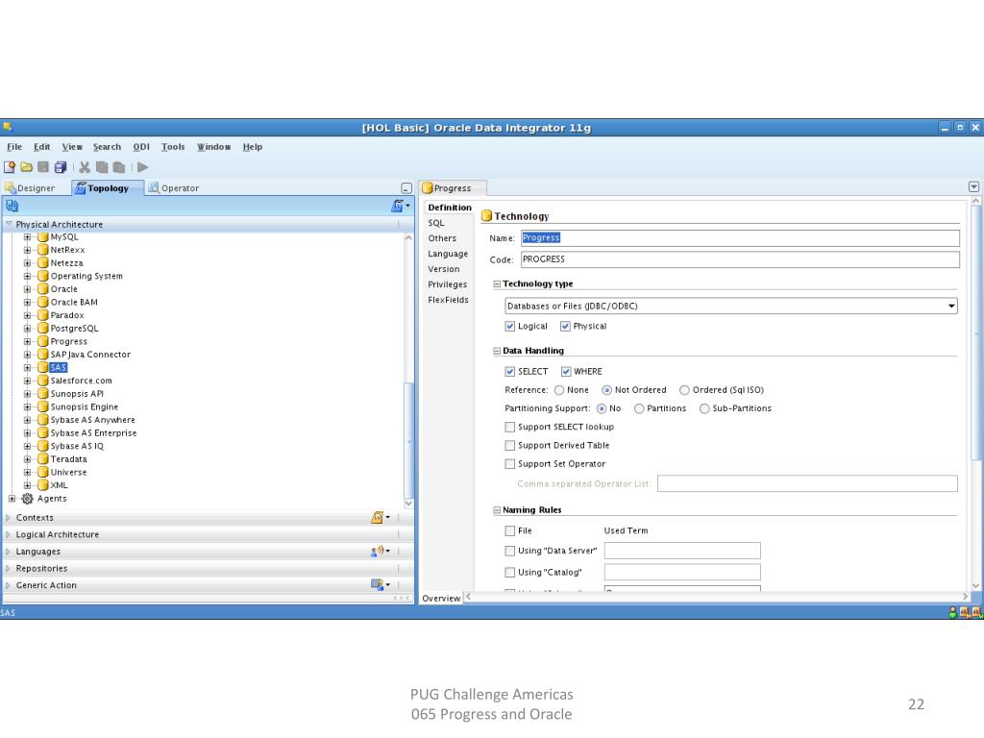
Task: Select the Partitions radio button
Action: [x=639, y=408]
